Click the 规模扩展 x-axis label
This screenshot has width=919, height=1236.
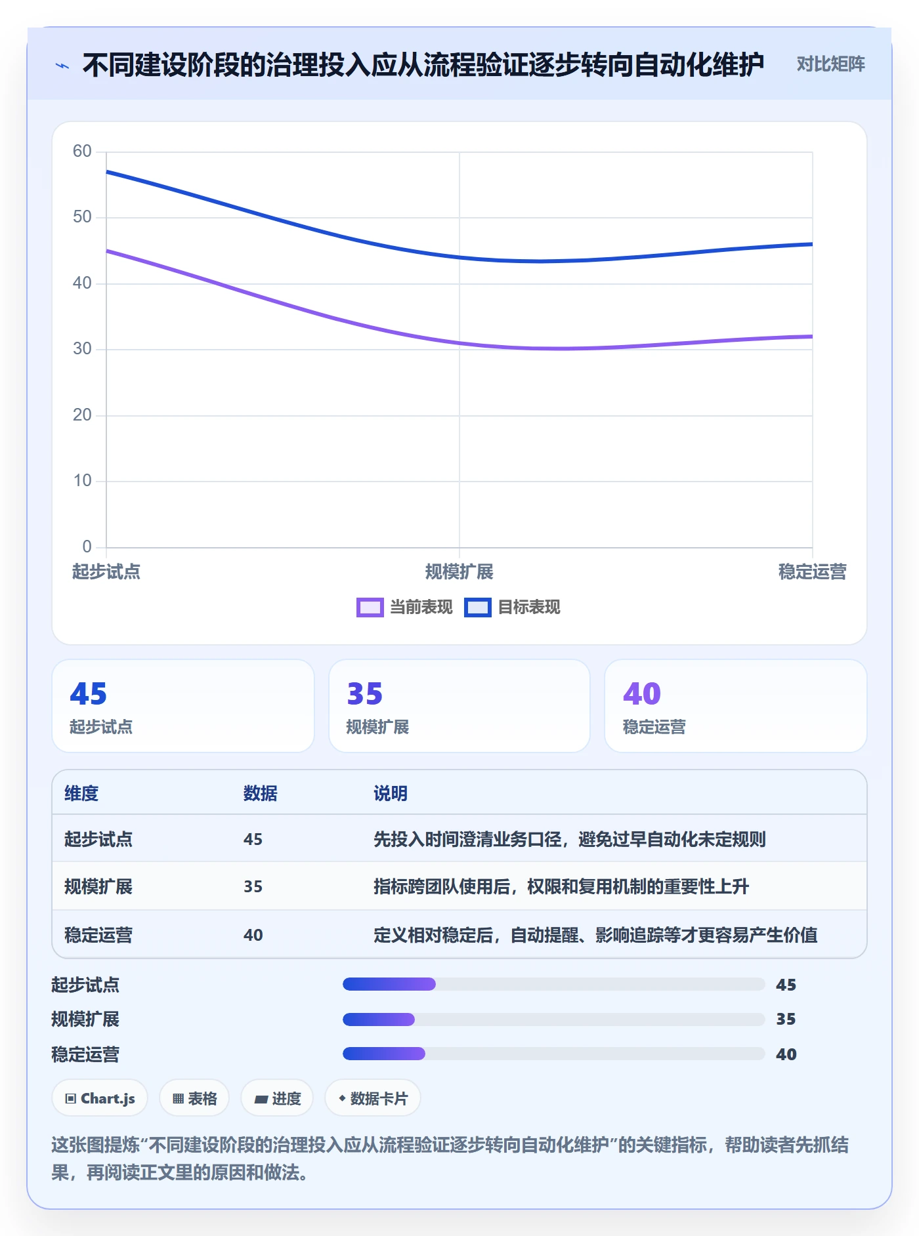click(460, 572)
